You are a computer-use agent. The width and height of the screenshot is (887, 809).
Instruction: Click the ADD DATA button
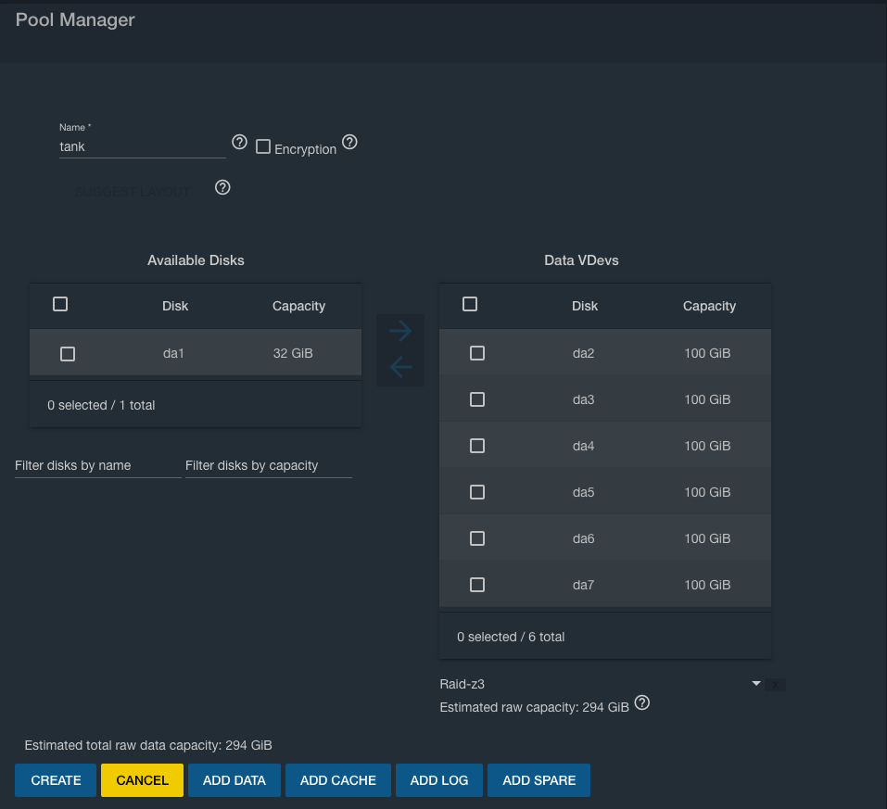pos(234,780)
